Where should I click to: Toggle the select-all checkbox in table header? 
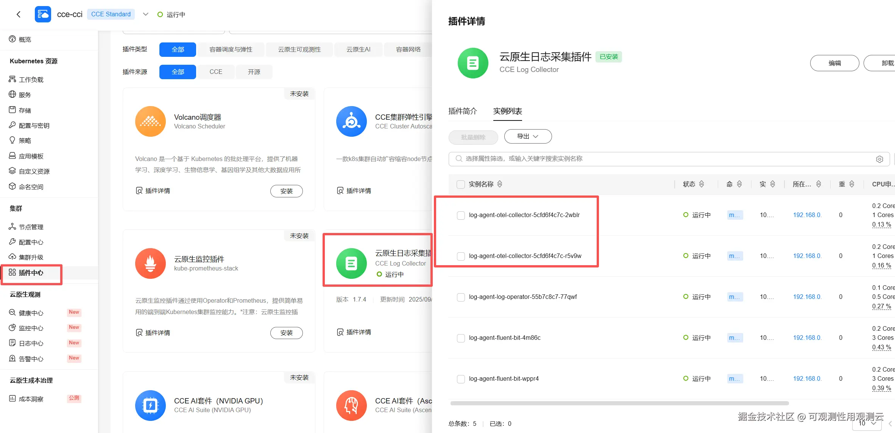[x=461, y=184]
